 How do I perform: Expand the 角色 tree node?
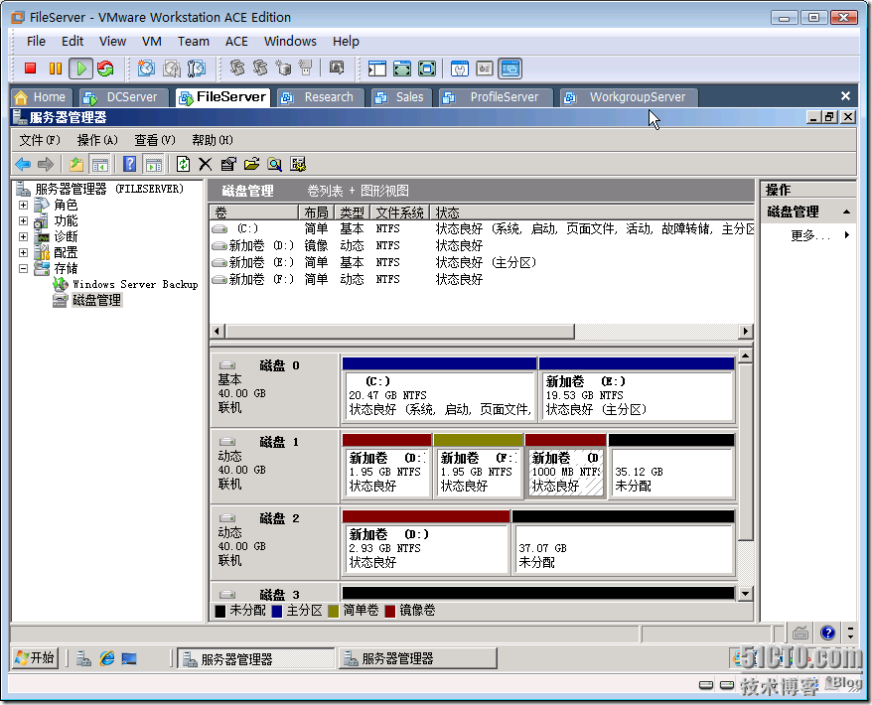click(23, 206)
